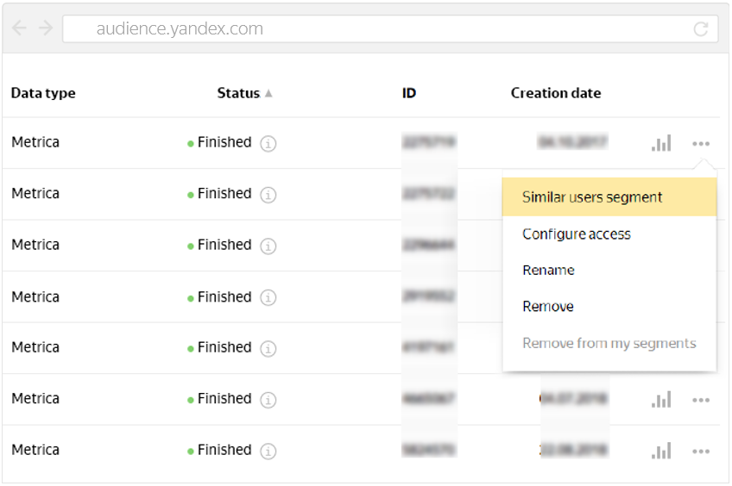Open the three-dots menu in sixth row
This screenshot has width=732, height=486.
pyautogui.click(x=701, y=400)
